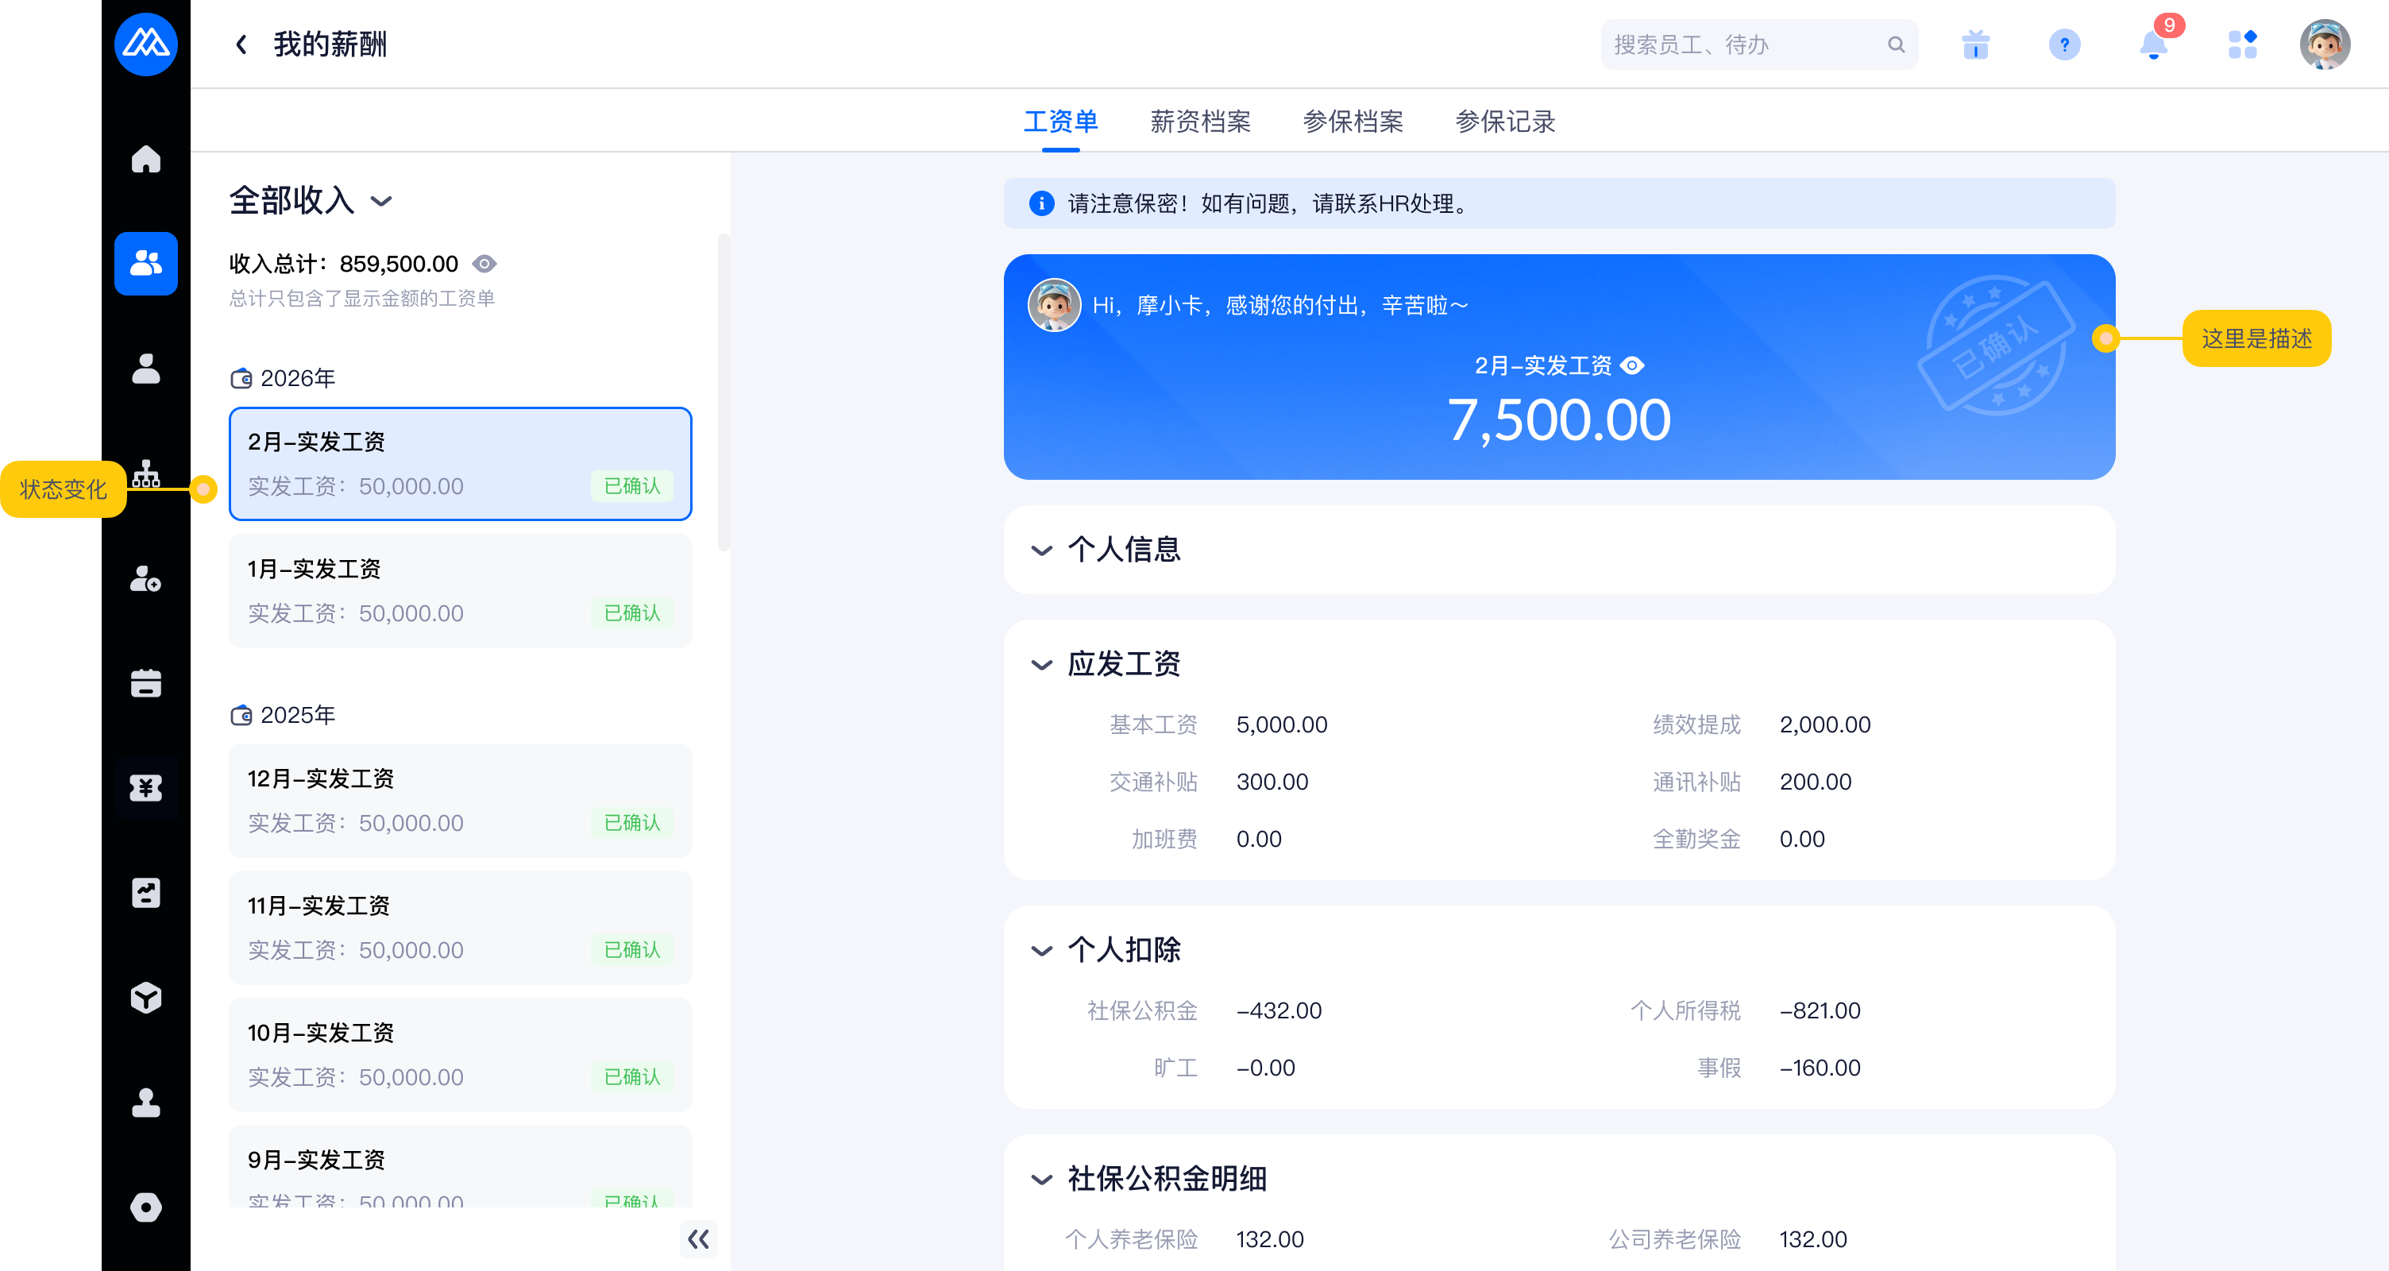Switch to the 参保记录 tab
Image resolution: width=2389 pixels, height=1271 pixels.
1504,122
